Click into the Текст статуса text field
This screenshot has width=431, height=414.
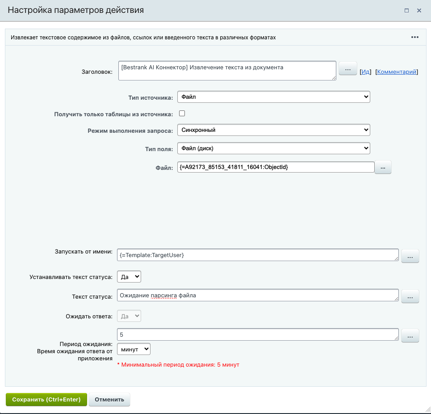click(257, 295)
